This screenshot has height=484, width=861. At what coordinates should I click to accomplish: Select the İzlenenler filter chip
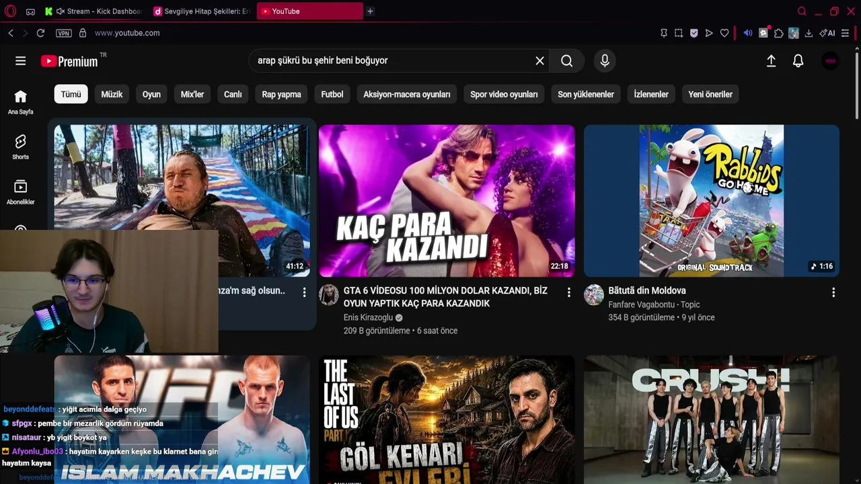click(x=651, y=94)
